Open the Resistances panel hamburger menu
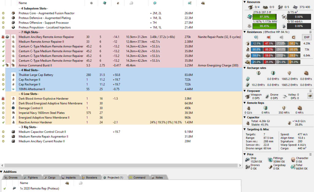This screenshot has height=192, width=314. pos(310,32)
